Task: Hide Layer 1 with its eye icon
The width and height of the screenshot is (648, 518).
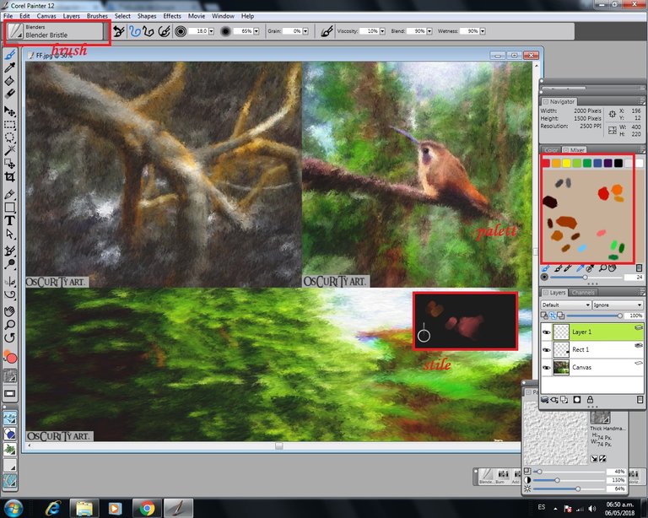Action: pyautogui.click(x=547, y=332)
